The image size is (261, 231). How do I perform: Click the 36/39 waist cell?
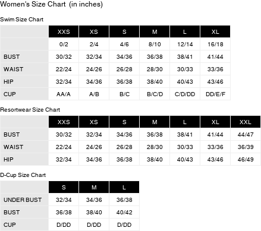[x=246, y=147]
